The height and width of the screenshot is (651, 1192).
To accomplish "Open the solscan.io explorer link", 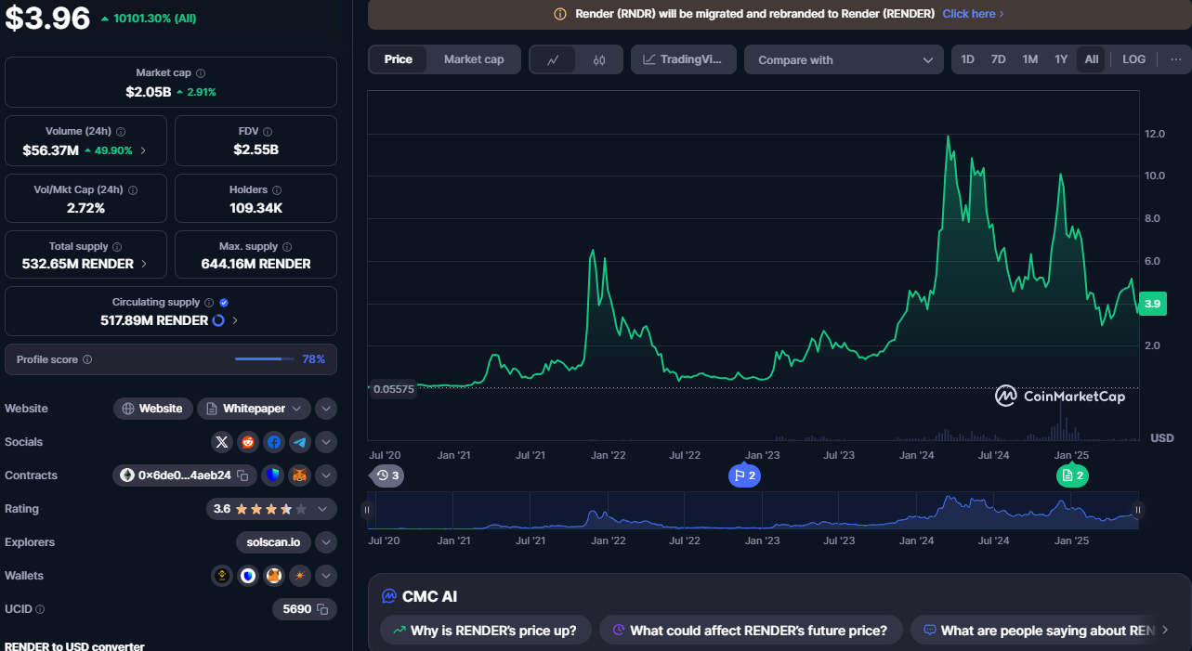I will point(273,542).
